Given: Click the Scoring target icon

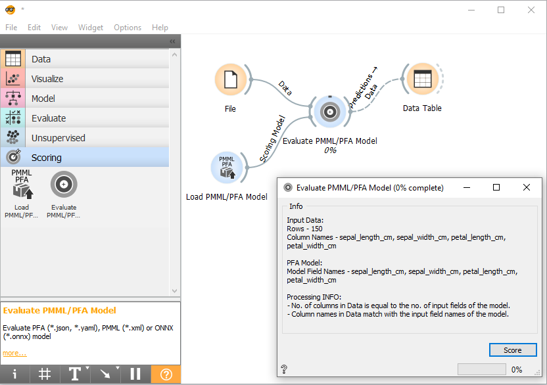Looking at the screenshot, I should (13, 157).
